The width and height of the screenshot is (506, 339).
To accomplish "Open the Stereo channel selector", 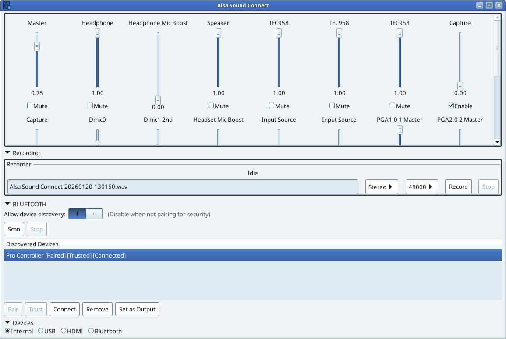I will click(381, 186).
